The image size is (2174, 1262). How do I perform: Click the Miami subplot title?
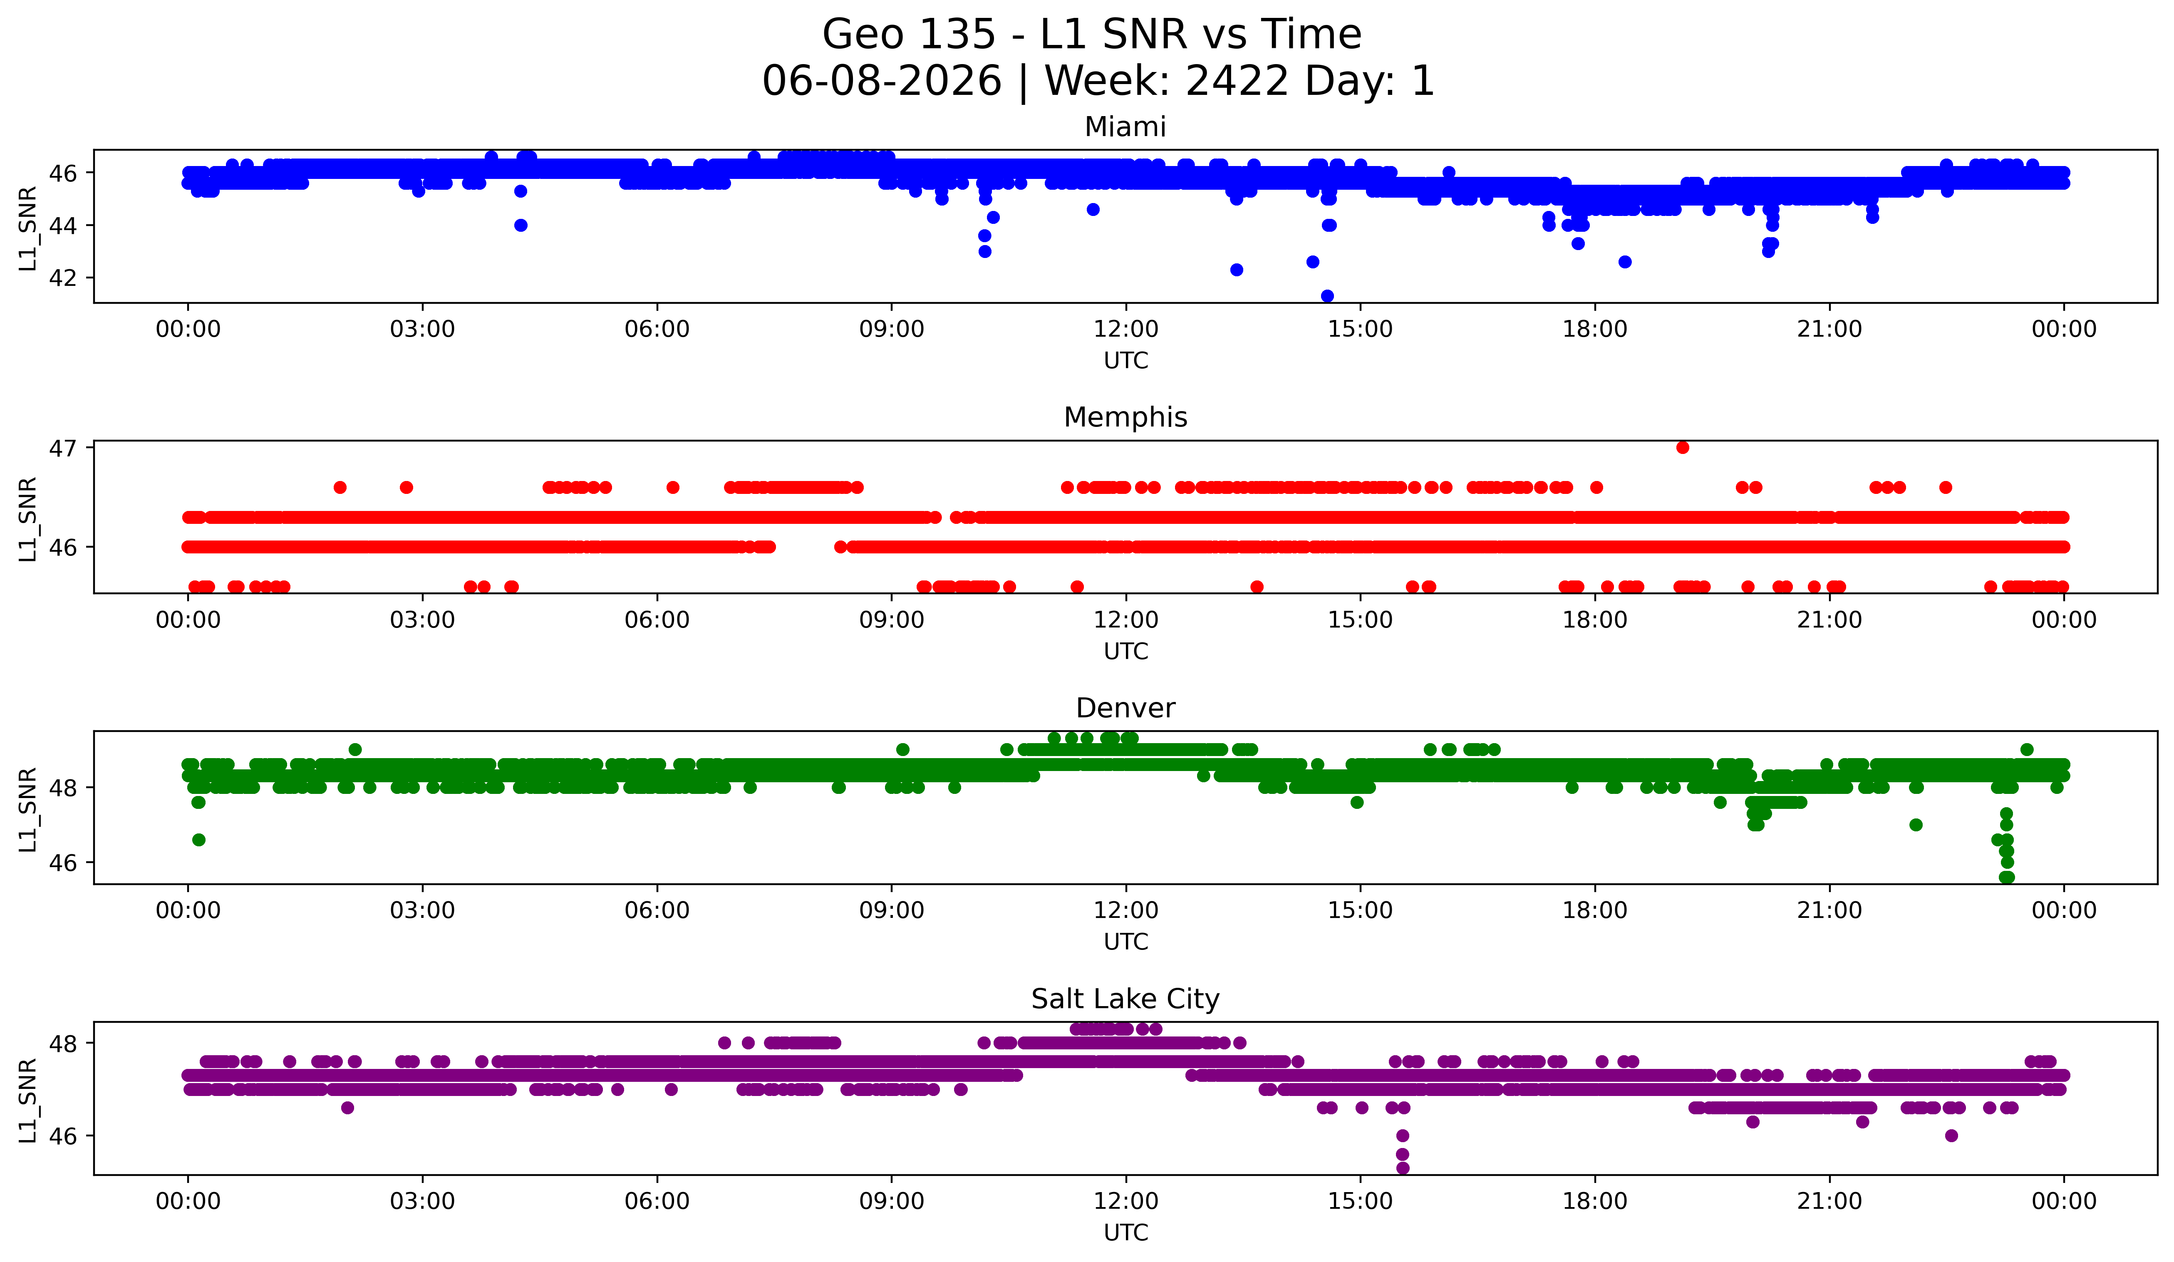click(1125, 127)
